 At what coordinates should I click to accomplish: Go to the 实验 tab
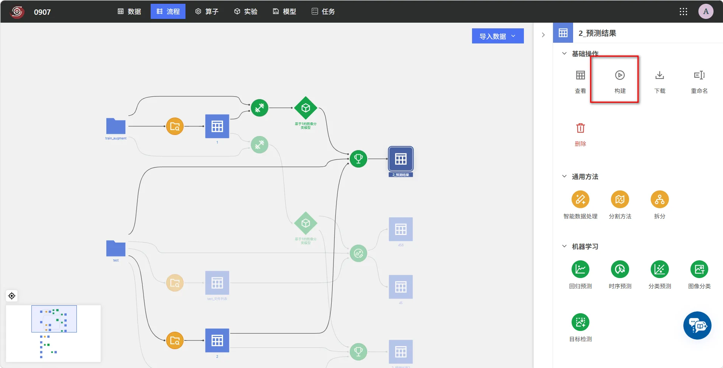tap(246, 11)
